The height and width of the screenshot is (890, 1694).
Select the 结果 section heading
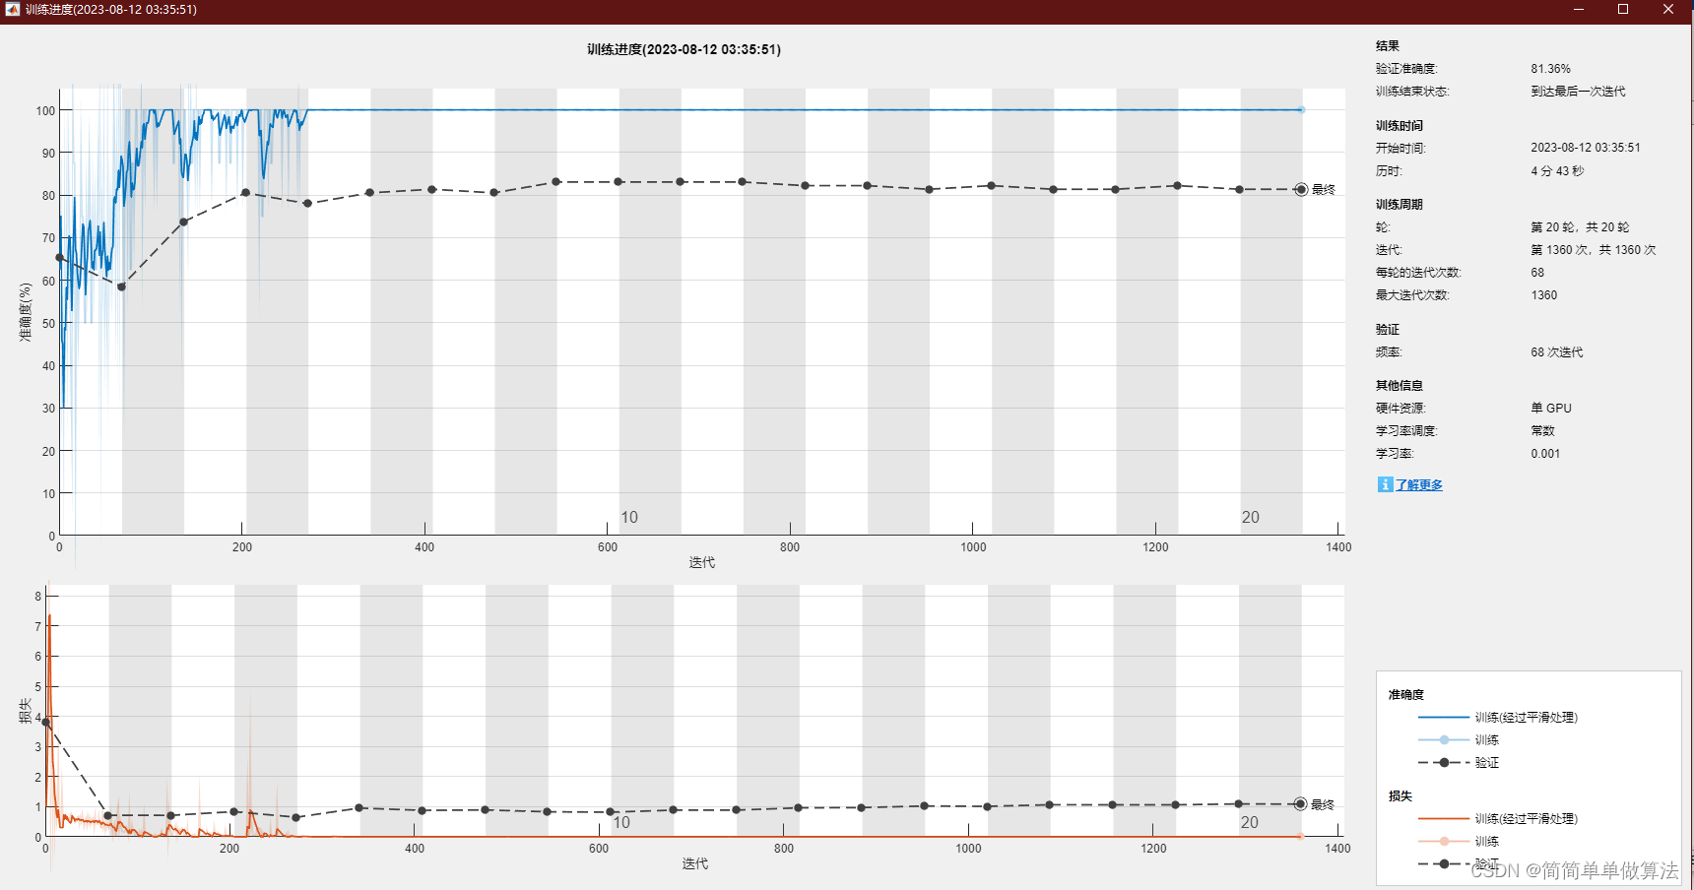click(1388, 45)
